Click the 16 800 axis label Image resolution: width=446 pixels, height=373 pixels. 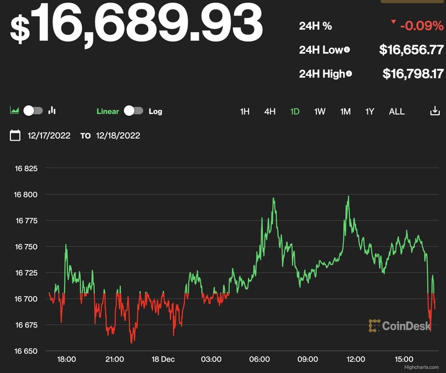click(25, 195)
